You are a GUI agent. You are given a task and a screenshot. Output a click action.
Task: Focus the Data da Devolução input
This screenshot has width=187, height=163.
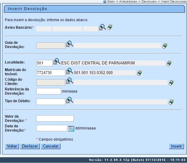click(52, 128)
